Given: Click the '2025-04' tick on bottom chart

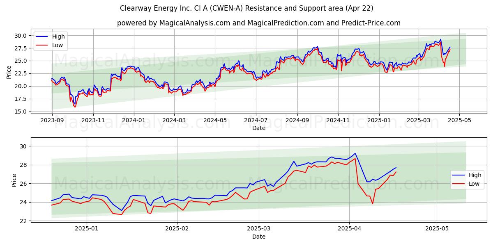Looking at the screenshot, I should pos(349,229).
